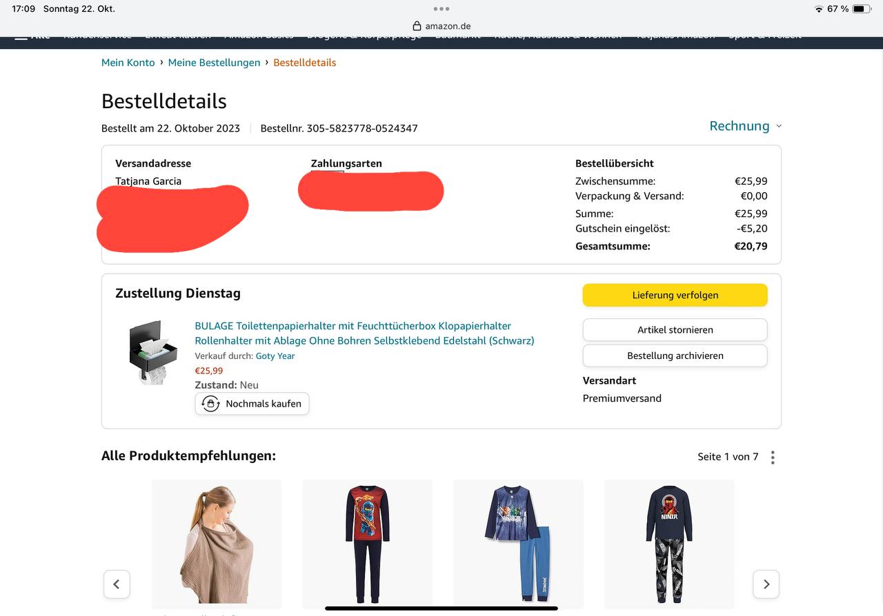Open the Goty Year seller link

pos(275,356)
